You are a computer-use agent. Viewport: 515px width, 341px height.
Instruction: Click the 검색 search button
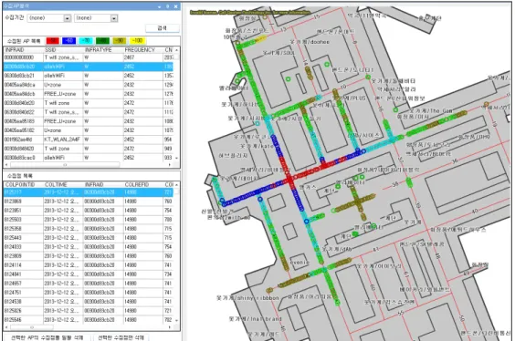(163, 28)
